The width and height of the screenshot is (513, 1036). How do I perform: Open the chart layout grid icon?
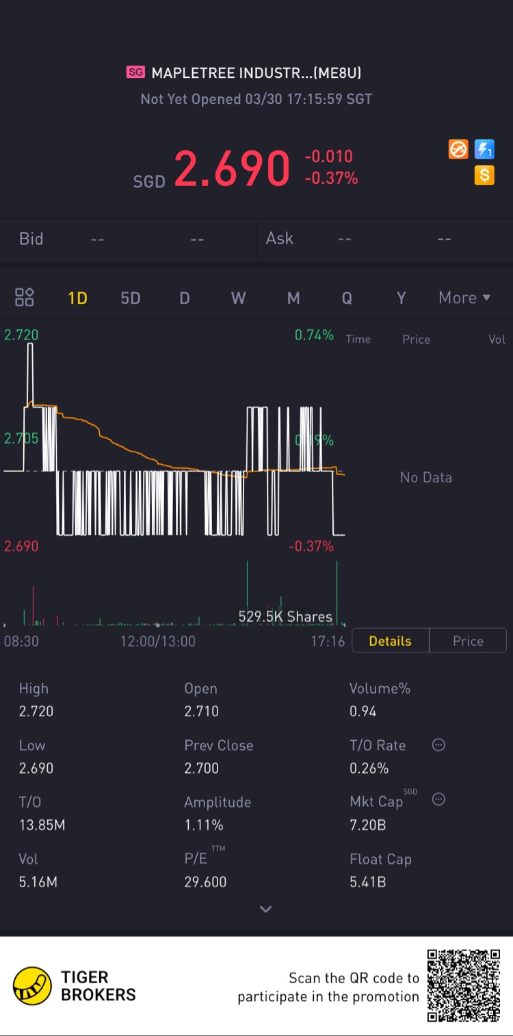pyautogui.click(x=25, y=297)
